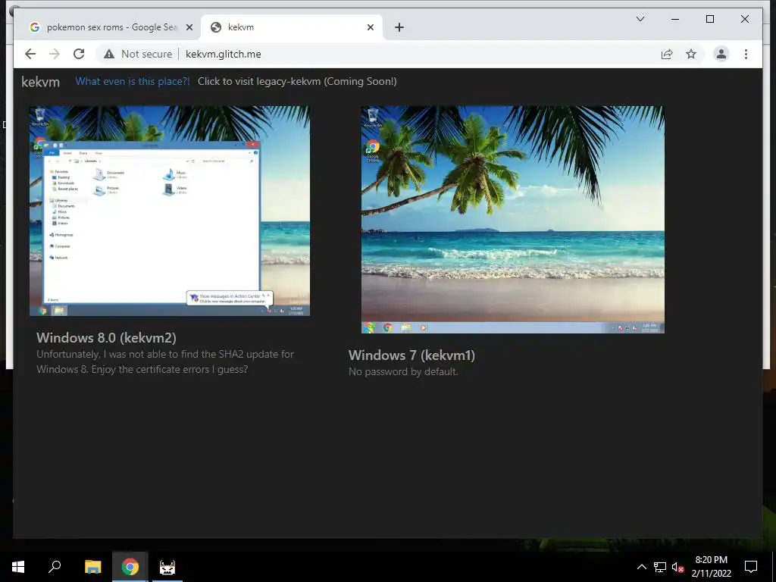The image size is (776, 582).
Task: Open the Chrome three-dot menu
Action: tap(746, 54)
